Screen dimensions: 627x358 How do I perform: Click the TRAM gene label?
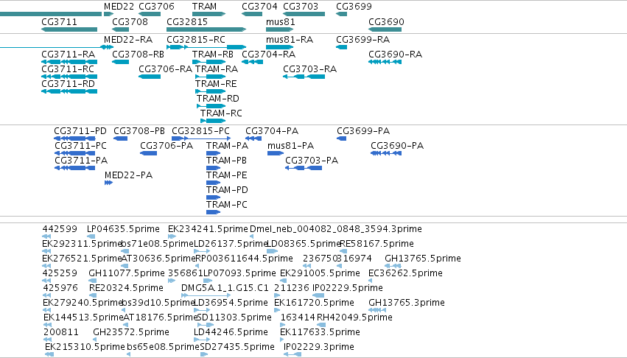coord(204,7)
